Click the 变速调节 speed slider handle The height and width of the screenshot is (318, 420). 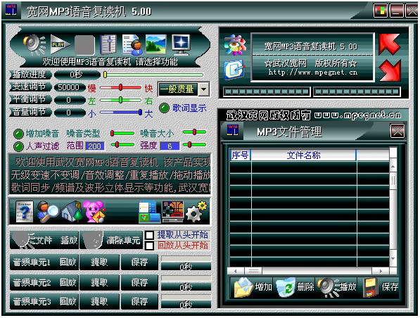tap(120, 87)
